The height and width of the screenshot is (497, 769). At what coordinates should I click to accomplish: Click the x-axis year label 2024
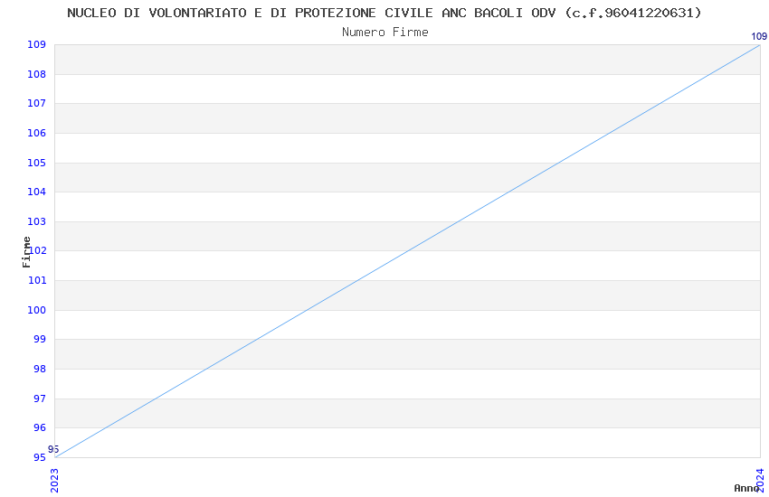(x=760, y=481)
